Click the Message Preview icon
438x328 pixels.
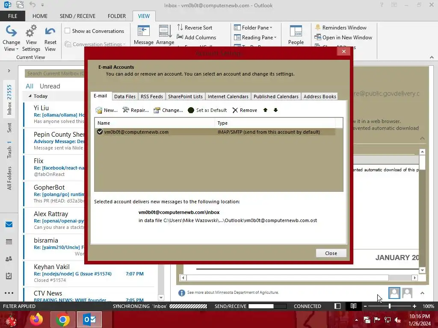(x=144, y=35)
